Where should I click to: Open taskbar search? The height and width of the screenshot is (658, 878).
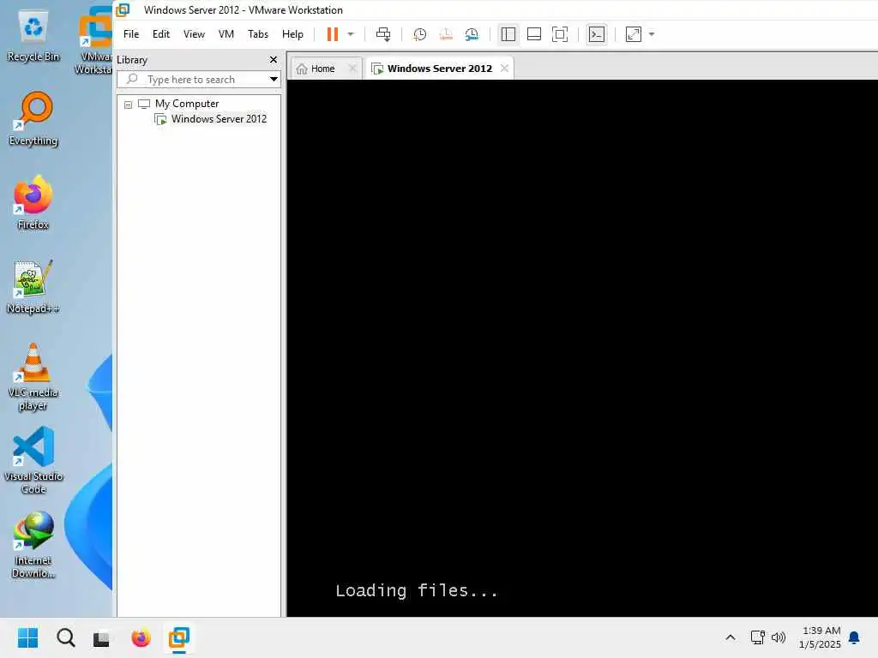[65, 637]
